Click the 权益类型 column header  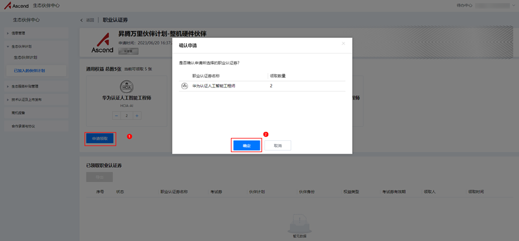(x=351, y=192)
